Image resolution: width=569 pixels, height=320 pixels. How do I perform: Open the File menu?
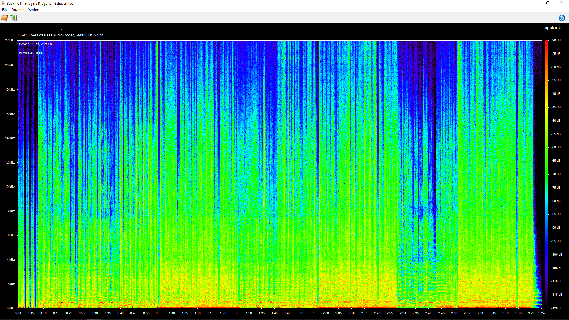pyautogui.click(x=5, y=10)
